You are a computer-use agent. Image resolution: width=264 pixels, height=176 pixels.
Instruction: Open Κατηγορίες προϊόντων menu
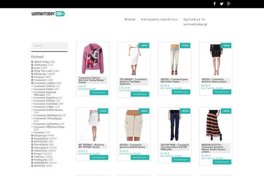[x=159, y=19]
